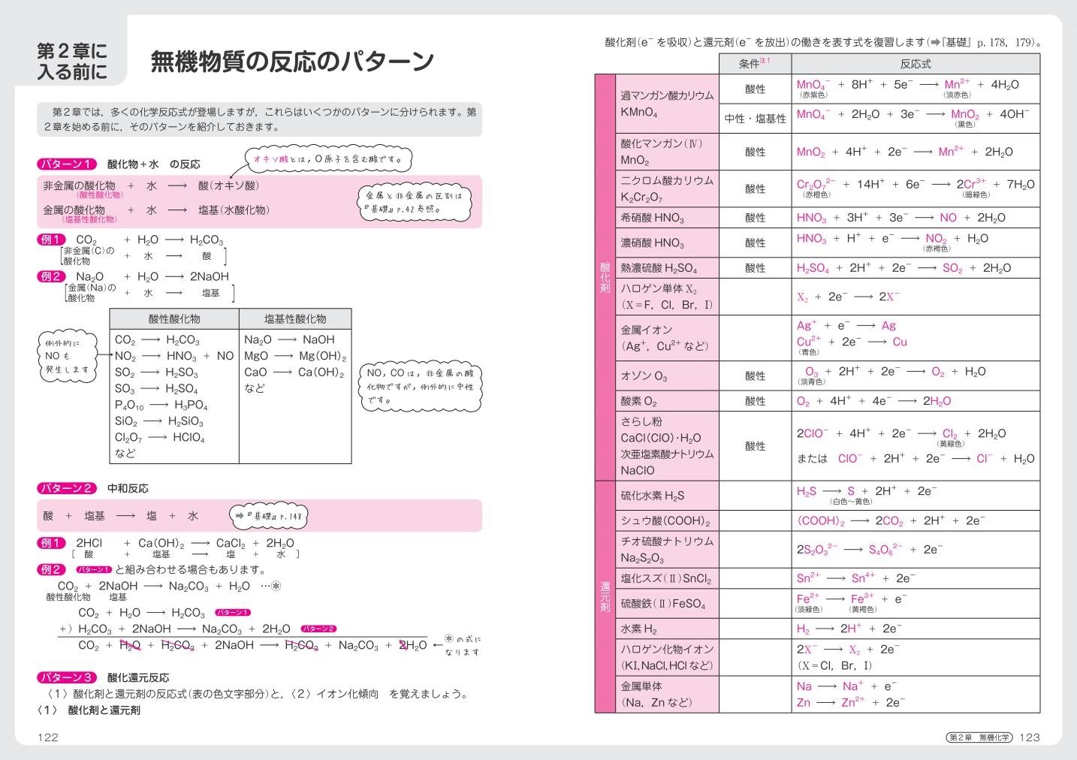Select the パターン2 中和反応 label badge
The image size is (1077, 760).
(66, 488)
